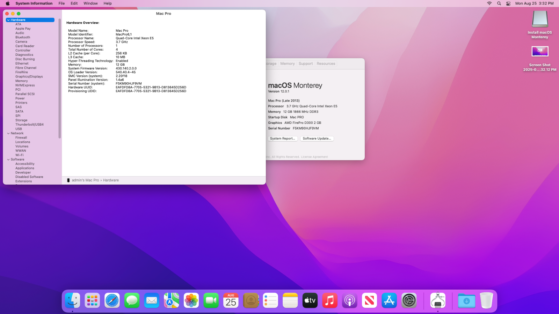Image resolution: width=559 pixels, height=314 pixels.
Task: Open License Agreement link
Action: coord(314,157)
